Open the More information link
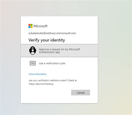The width and height of the screenshot is (132, 115). click(x=38, y=74)
